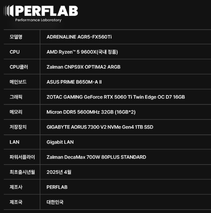This screenshot has height=213, width=211.
Task: Click the 메인보드 row label
Action: (18, 82)
